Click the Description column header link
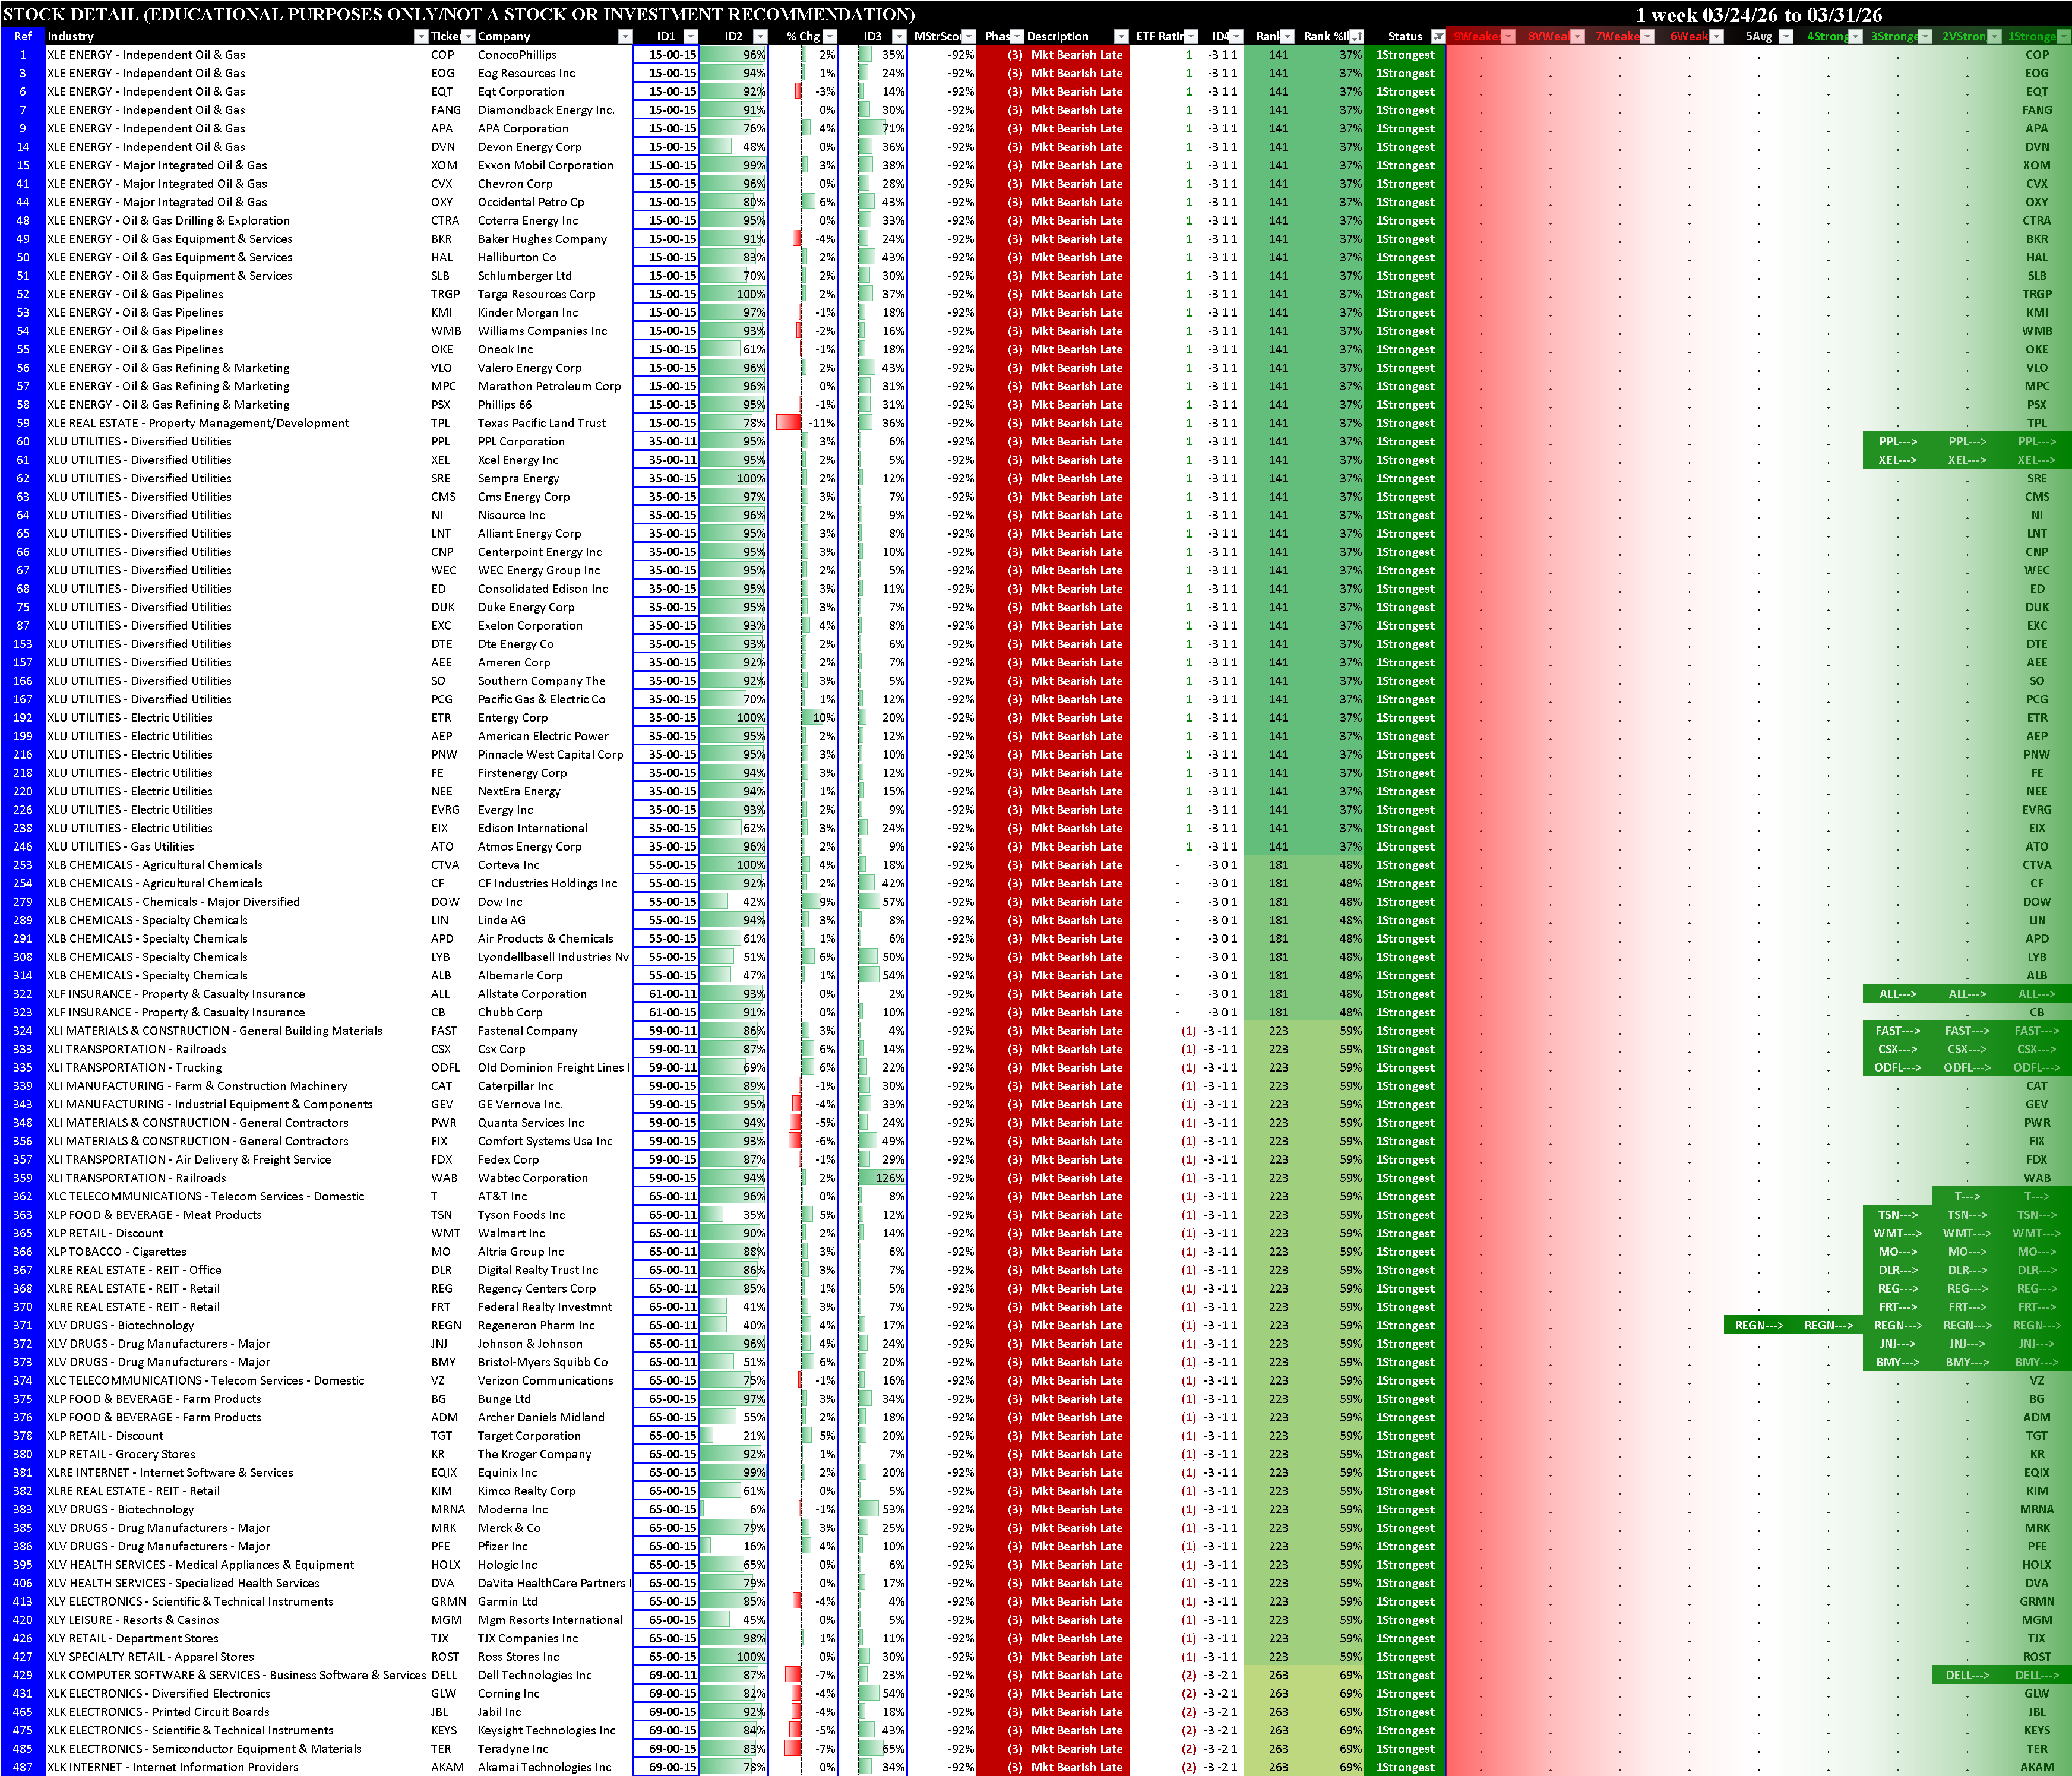The width and height of the screenshot is (2072, 1776). pos(1057,37)
